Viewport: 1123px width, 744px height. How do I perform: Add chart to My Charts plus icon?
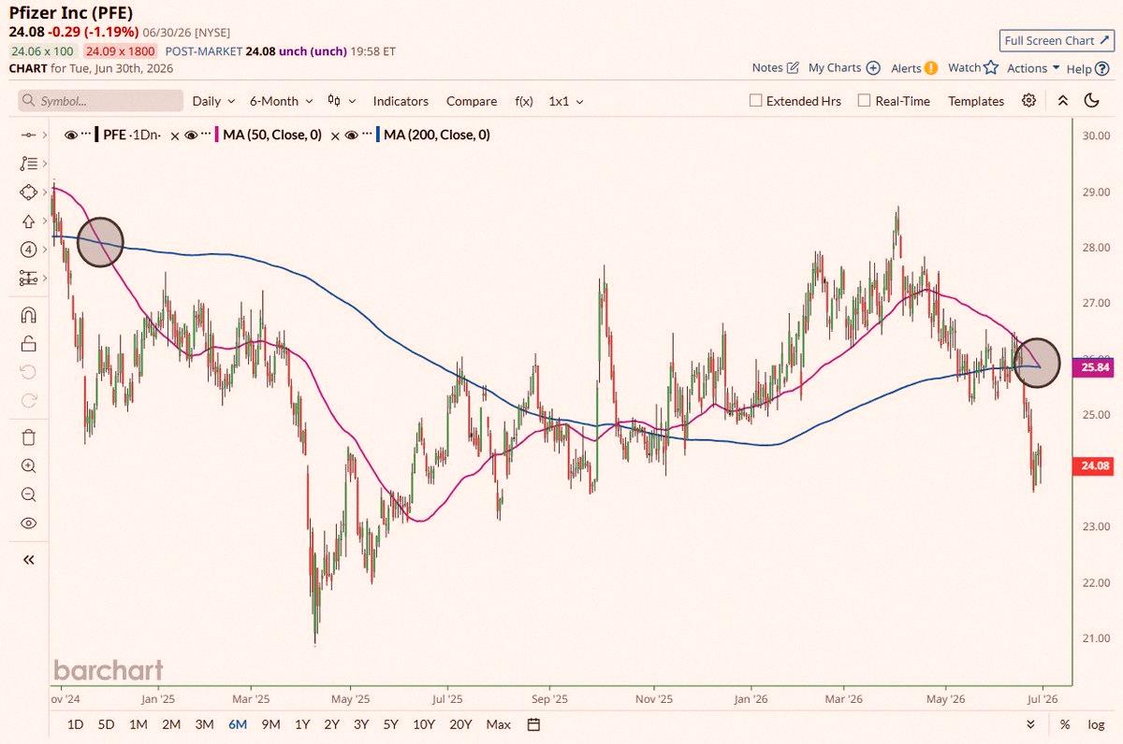pos(873,67)
